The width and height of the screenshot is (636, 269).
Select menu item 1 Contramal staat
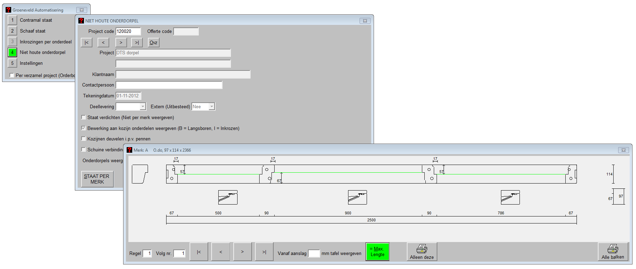click(12, 20)
